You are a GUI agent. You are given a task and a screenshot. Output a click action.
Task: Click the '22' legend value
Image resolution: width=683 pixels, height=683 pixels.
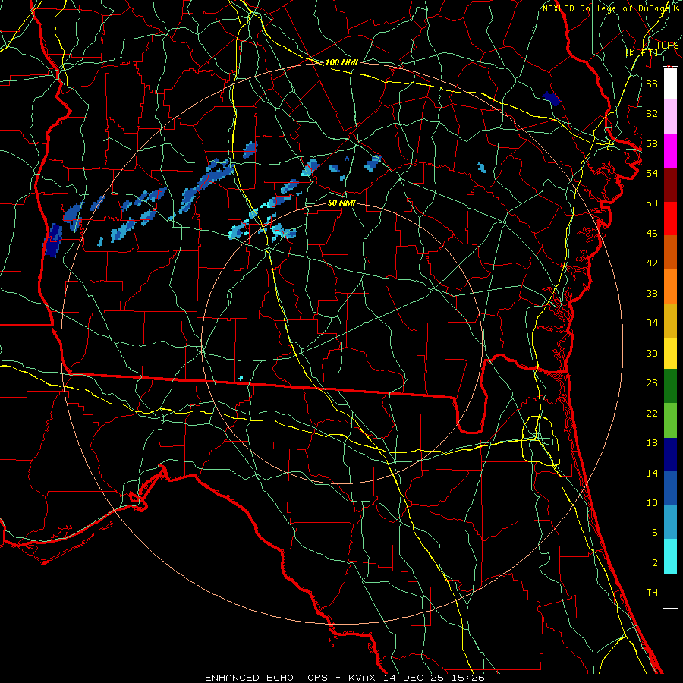pyautogui.click(x=652, y=413)
